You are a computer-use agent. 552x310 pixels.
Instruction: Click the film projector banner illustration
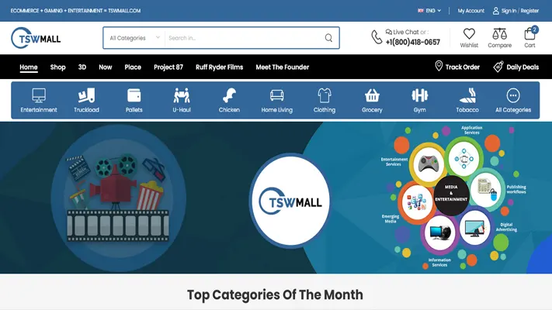tap(118, 198)
